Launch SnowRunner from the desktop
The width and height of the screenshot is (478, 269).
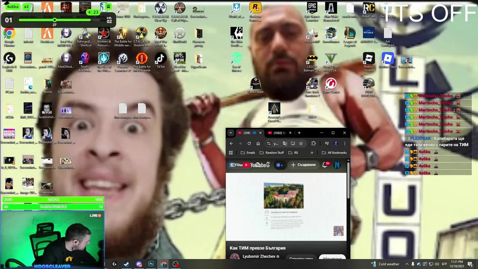point(331,36)
